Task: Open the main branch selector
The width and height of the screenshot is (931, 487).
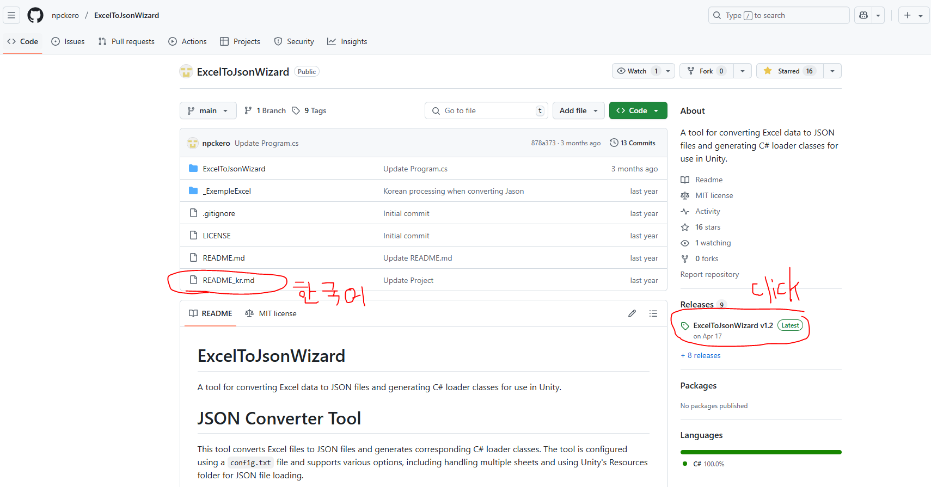Action: [x=208, y=110]
